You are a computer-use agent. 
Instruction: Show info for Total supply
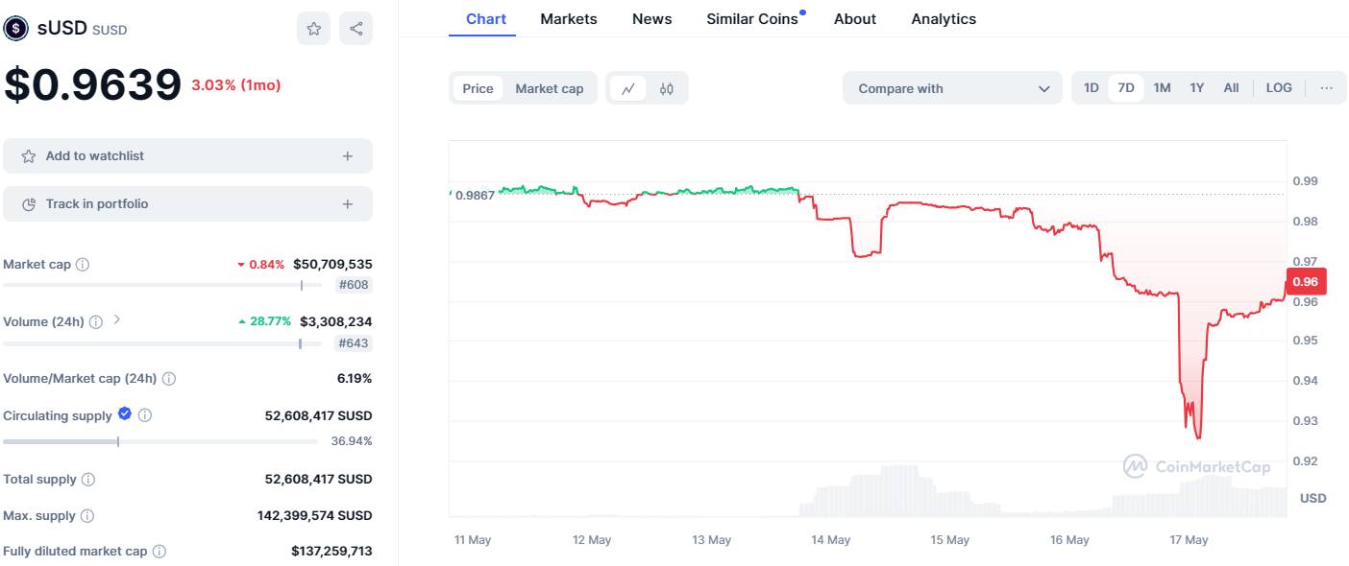(x=88, y=479)
